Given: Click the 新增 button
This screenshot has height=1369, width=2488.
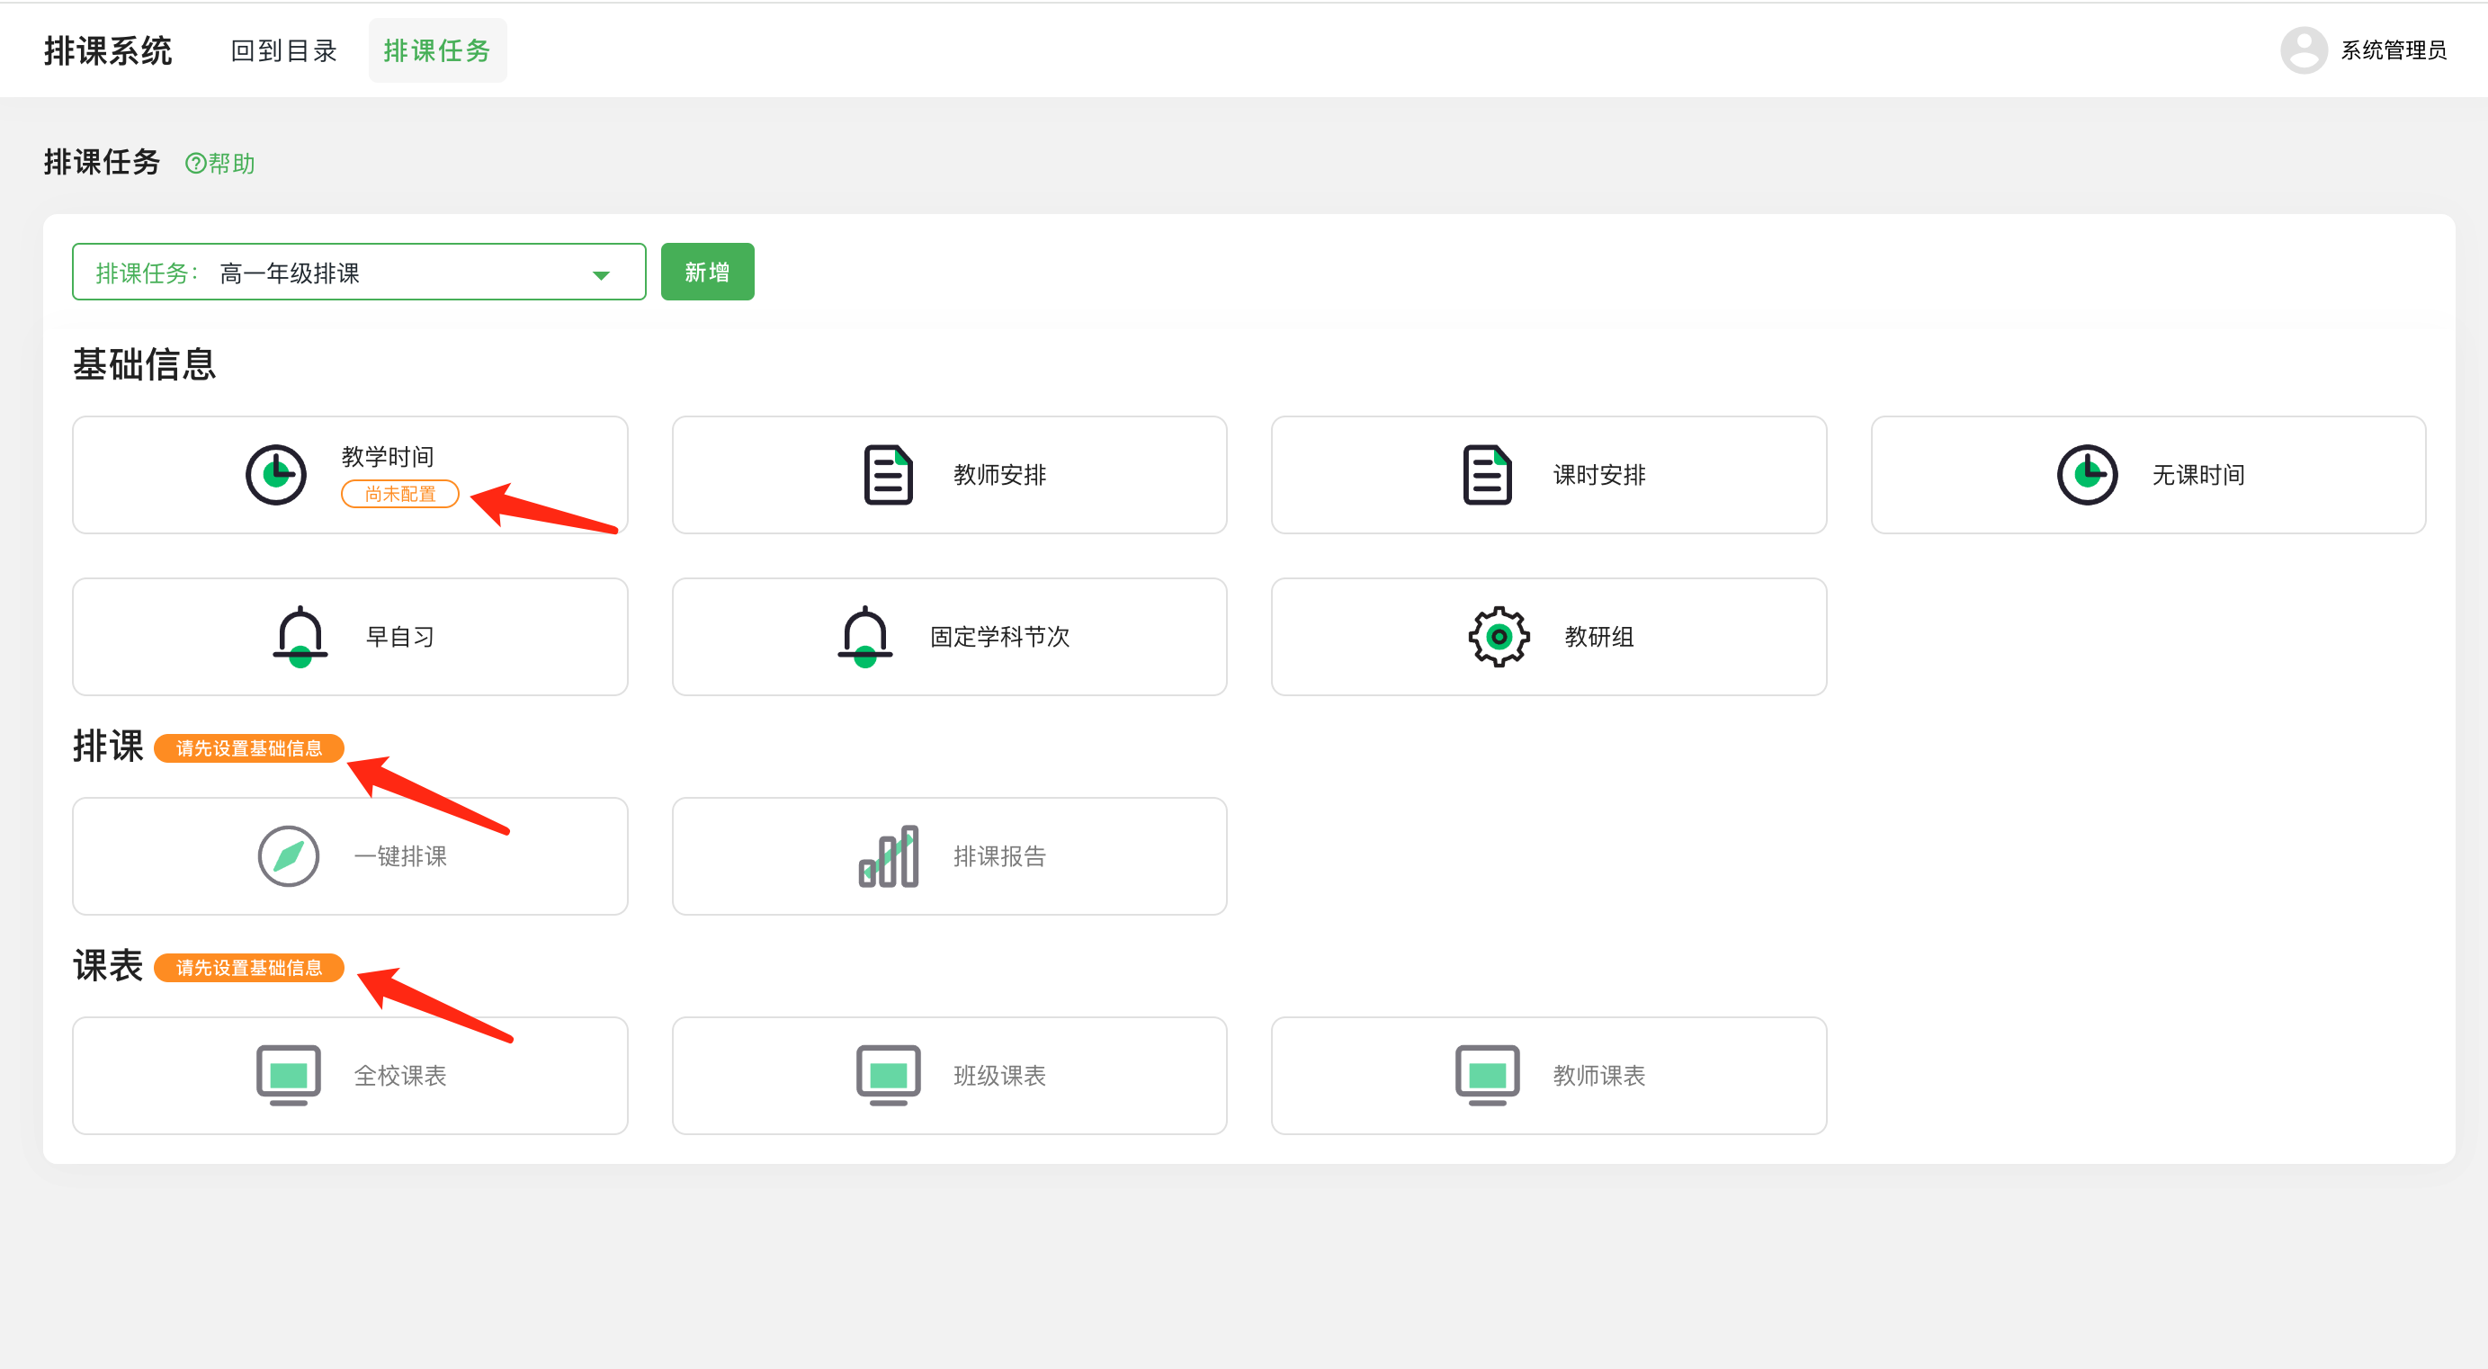Looking at the screenshot, I should (707, 272).
